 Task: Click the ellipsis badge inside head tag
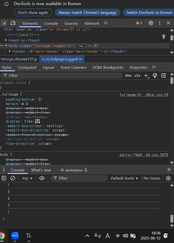[x=23, y=41]
